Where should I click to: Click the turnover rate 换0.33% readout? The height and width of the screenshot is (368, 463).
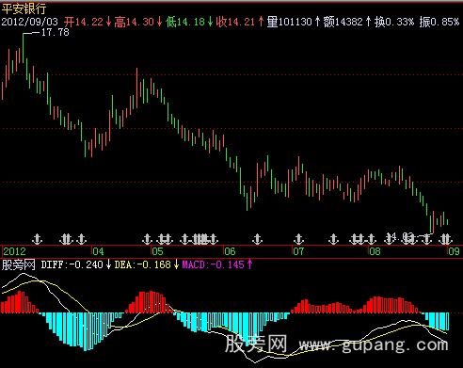point(394,22)
